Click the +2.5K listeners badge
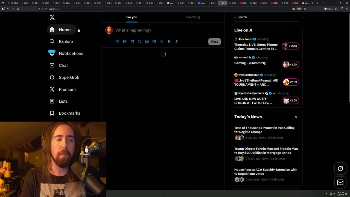 click(291, 100)
